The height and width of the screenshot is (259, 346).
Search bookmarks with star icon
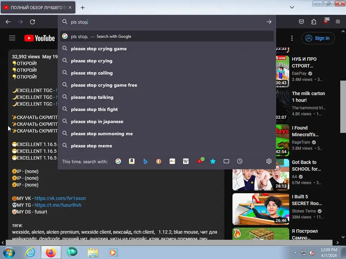click(213, 161)
